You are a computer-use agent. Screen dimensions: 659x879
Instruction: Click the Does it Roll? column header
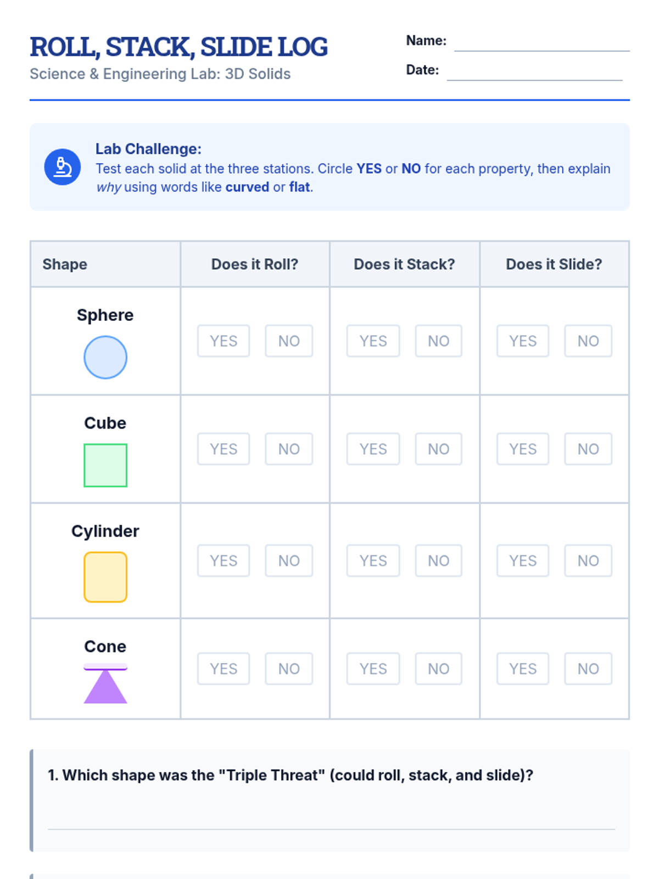click(x=255, y=264)
